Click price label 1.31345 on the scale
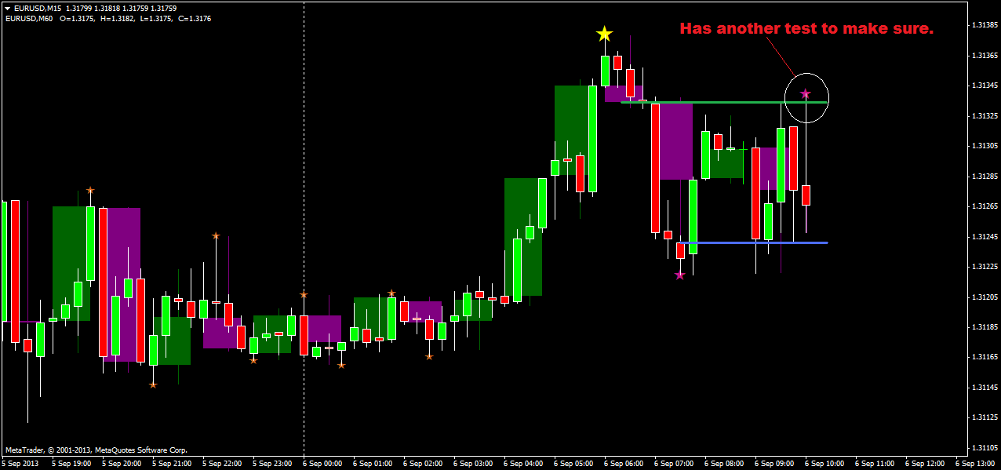 [984, 86]
